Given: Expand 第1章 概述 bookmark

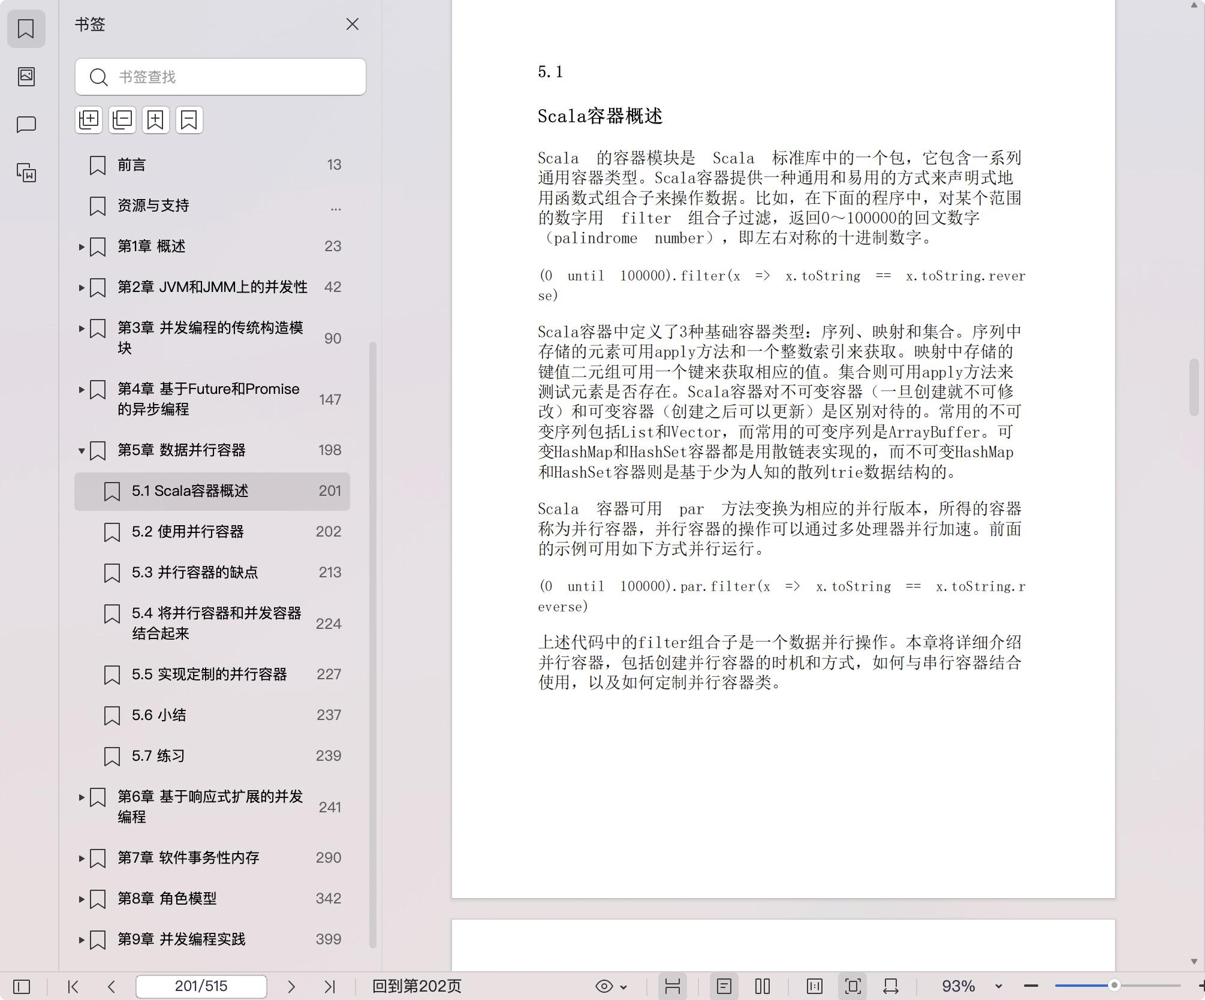Looking at the screenshot, I should [82, 246].
